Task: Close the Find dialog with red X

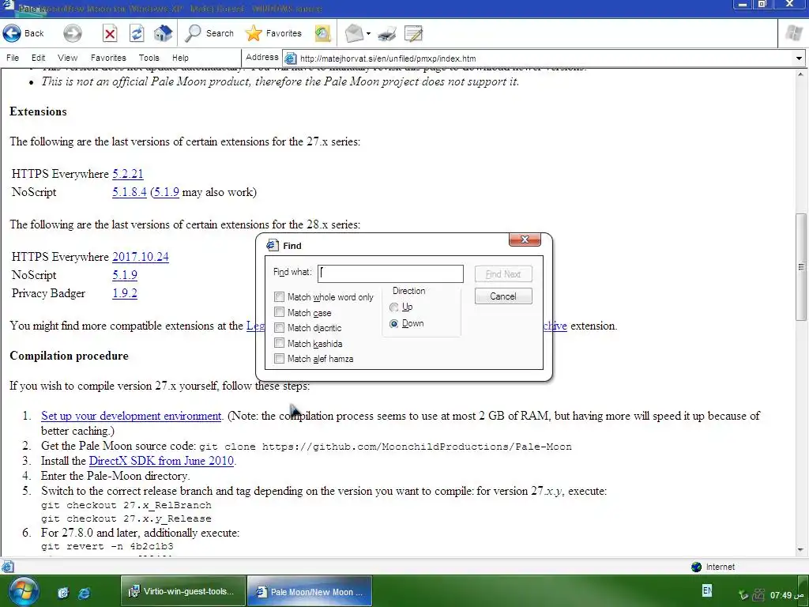Action: [525, 239]
